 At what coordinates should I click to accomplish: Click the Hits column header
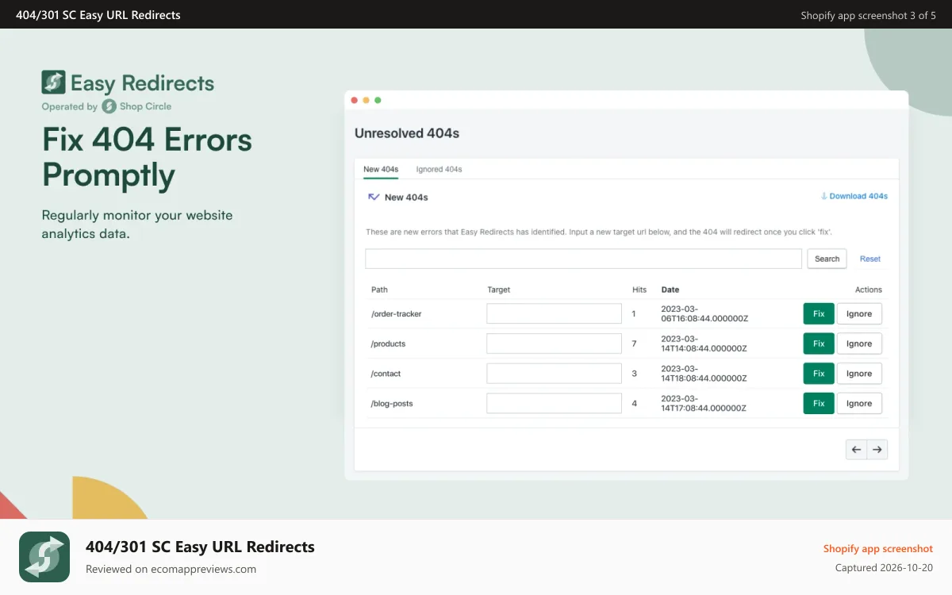(639, 290)
